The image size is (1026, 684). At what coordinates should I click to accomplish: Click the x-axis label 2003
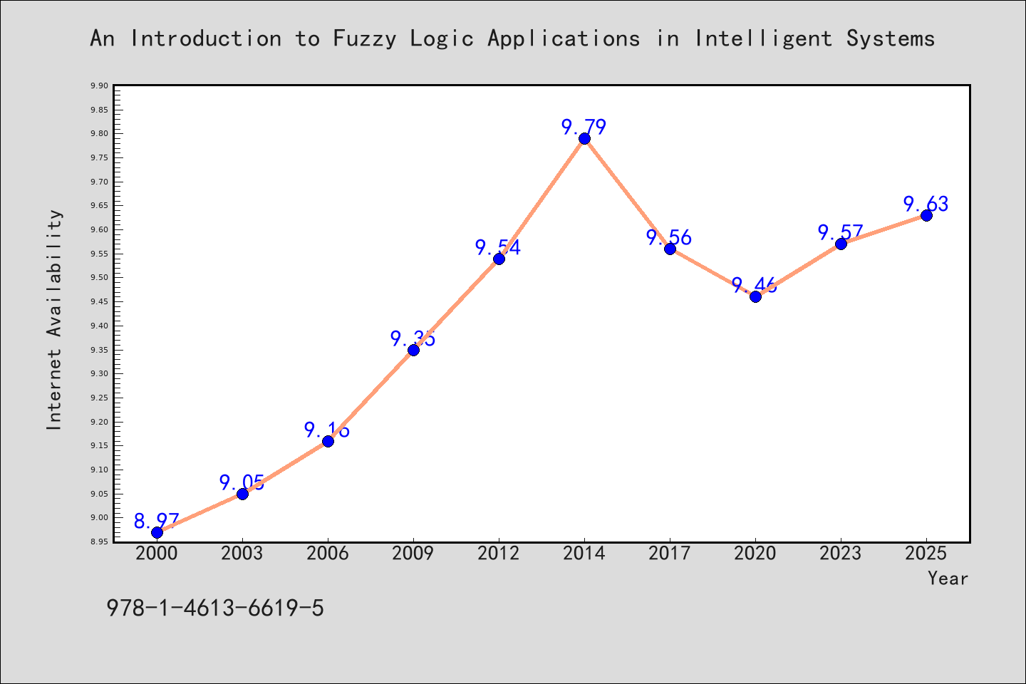click(242, 554)
